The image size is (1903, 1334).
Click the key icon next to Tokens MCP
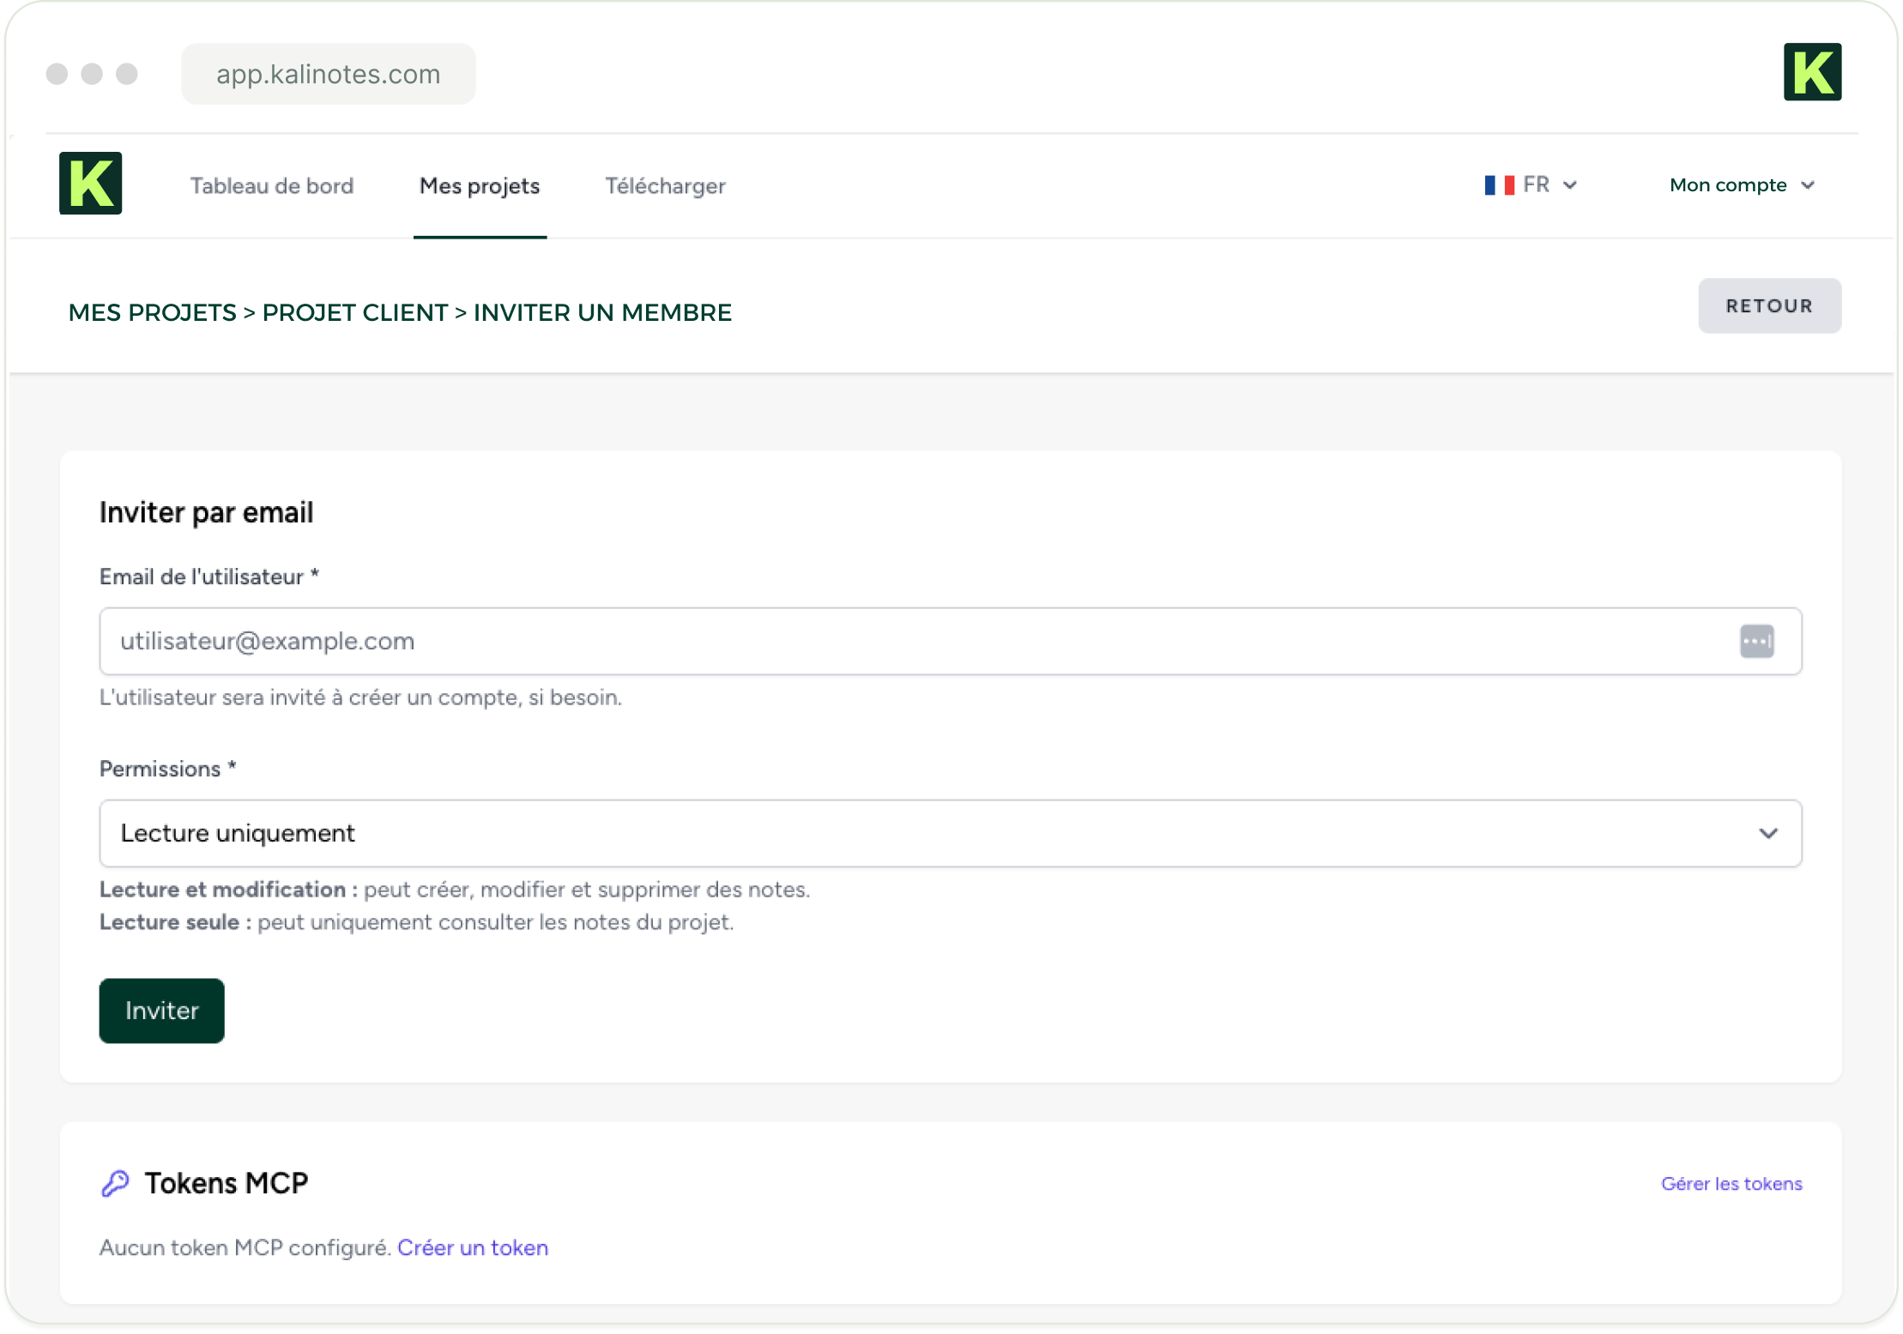click(x=115, y=1183)
